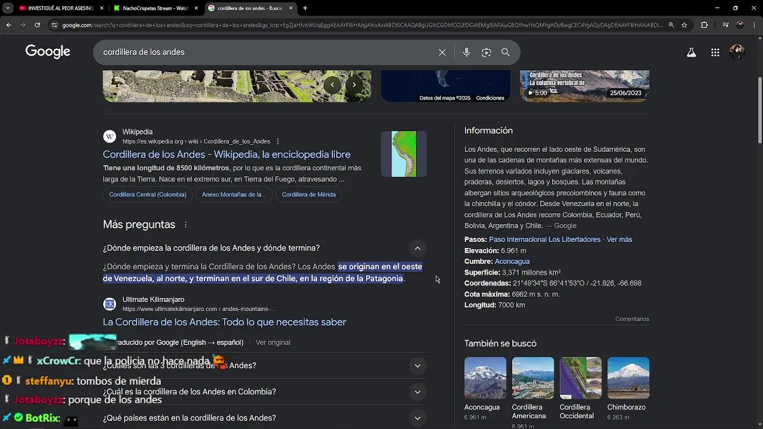
Task: Click the Superficie: 3,371 millones km² line
Action: tap(513, 272)
